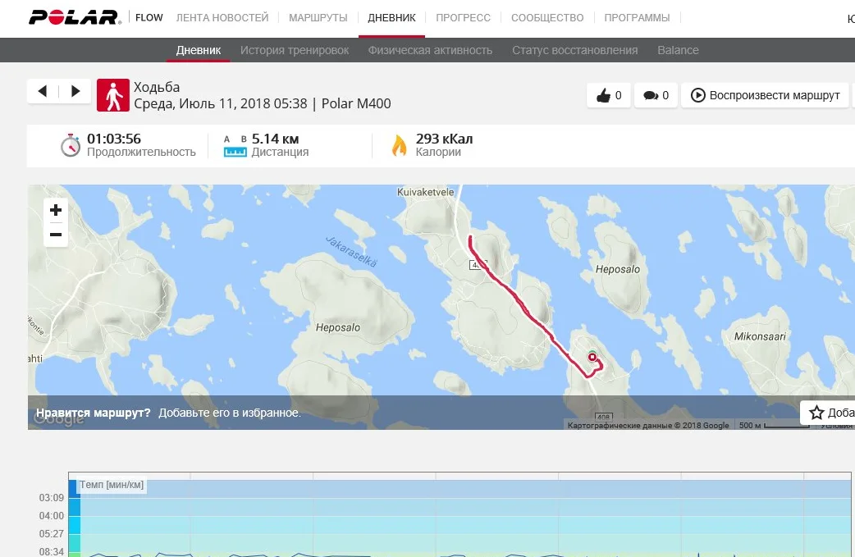Click Jakaraselkä water label on map

(351, 251)
